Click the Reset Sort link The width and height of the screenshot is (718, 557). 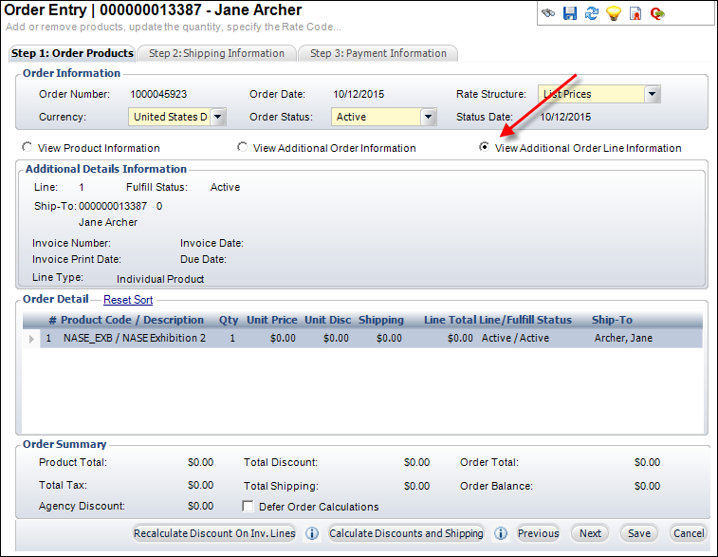pyautogui.click(x=128, y=300)
